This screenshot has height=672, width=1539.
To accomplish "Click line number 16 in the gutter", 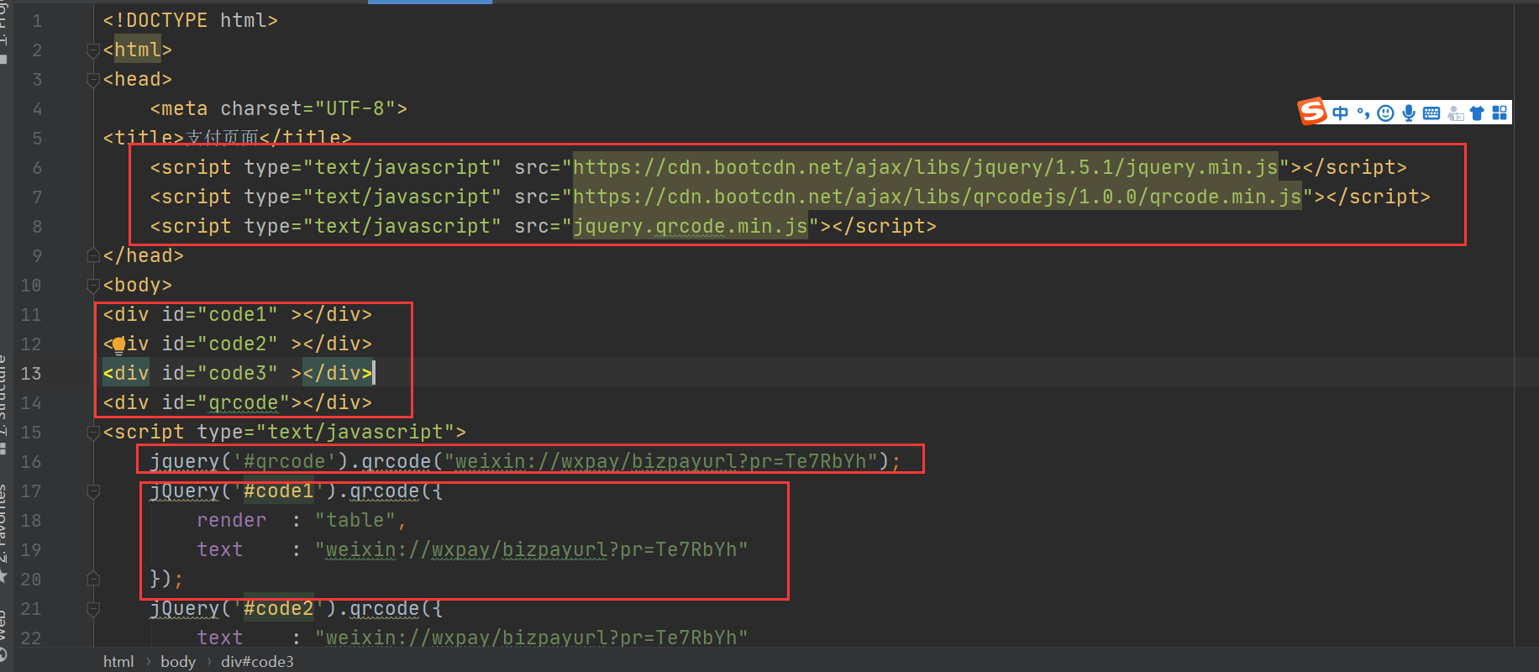I will 31,461.
